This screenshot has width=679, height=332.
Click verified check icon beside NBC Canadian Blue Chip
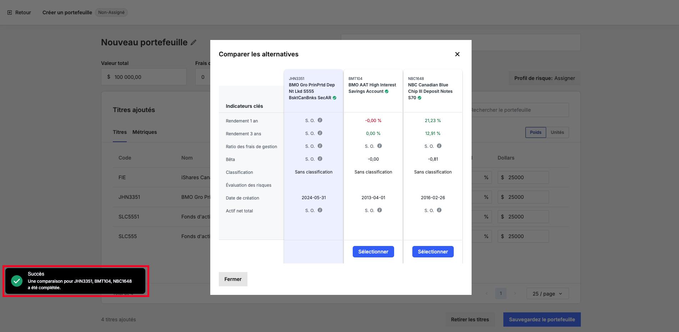pos(419,98)
